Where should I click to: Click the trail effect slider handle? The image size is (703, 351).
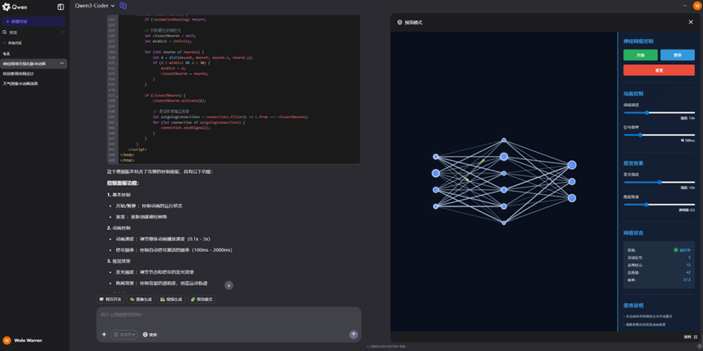pos(646,205)
